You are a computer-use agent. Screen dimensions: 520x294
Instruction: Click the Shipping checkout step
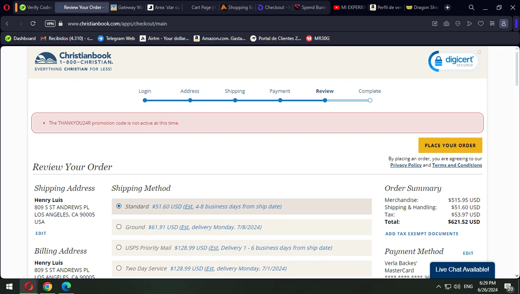235,91
